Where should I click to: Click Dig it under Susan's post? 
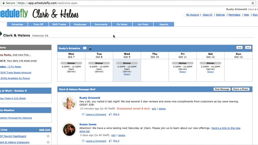tap(117, 141)
